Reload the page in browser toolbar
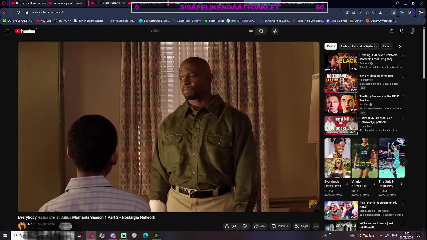Viewport: 427px width, 240px height. click(18, 12)
